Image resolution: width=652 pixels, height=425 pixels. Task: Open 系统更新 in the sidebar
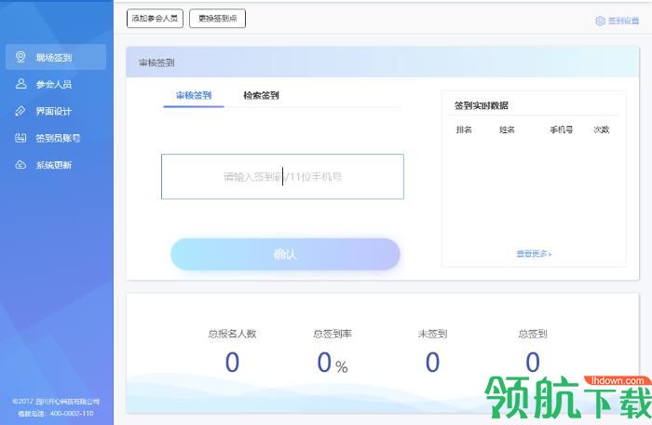55,165
